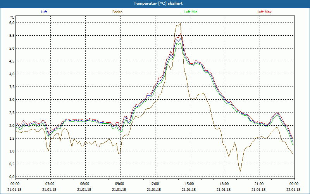Screen dimensions: 310x194
Task: Click the y-axis value '1,5'
Action: pos(12,139)
